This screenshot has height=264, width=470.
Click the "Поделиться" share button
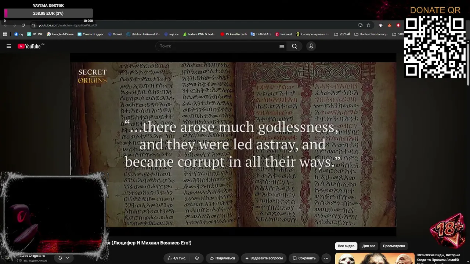tap(222, 258)
